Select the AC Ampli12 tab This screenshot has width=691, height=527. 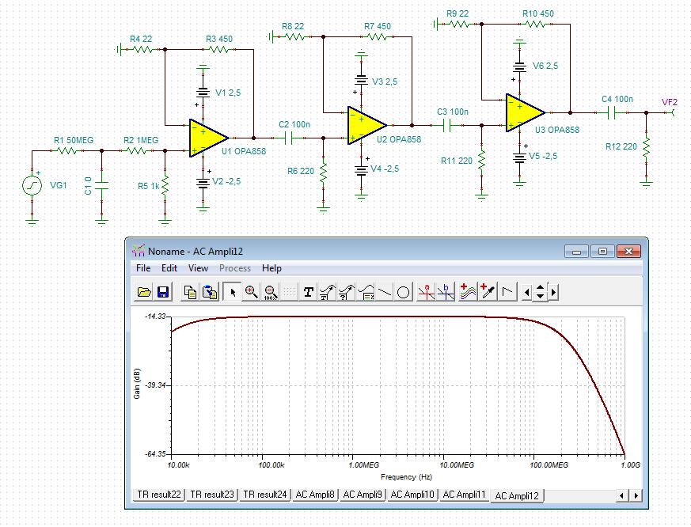(x=517, y=495)
